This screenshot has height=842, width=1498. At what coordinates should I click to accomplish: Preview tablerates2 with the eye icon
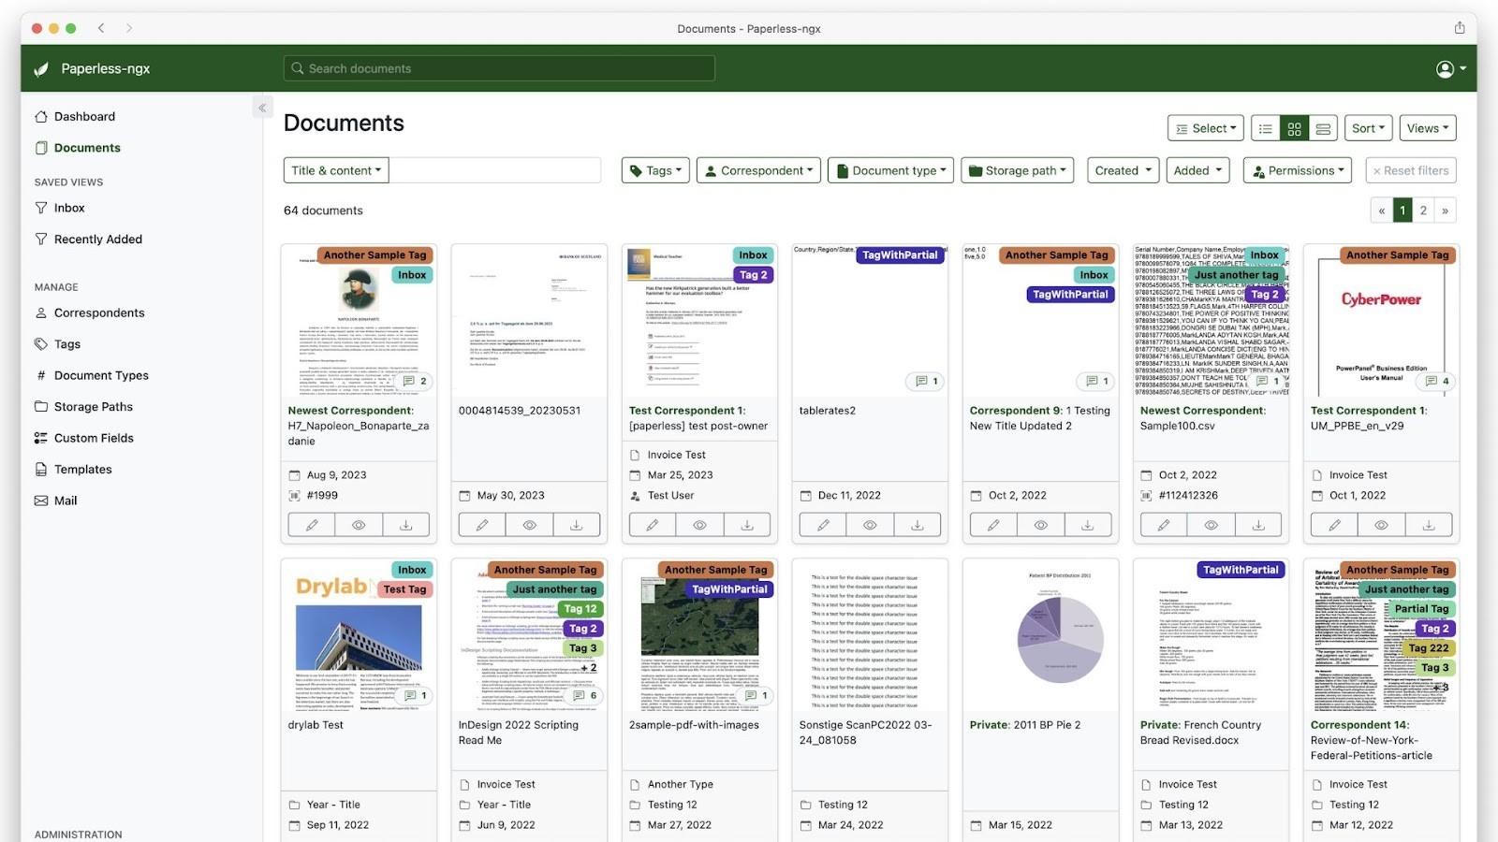click(x=870, y=525)
